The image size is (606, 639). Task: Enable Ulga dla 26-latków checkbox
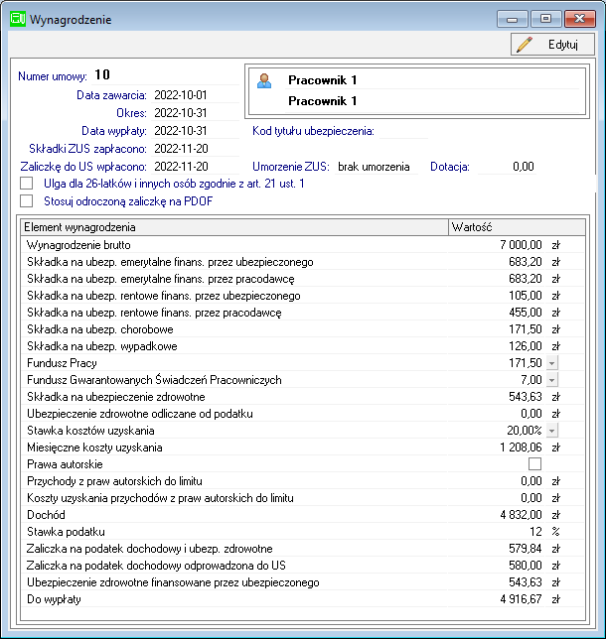pyautogui.click(x=27, y=184)
